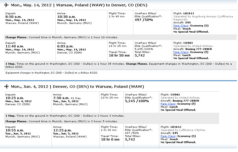Image resolution: width=238 pixels, height=152 pixels.
Task: Open Fare Class link for flight CO902
Action: [168, 104]
